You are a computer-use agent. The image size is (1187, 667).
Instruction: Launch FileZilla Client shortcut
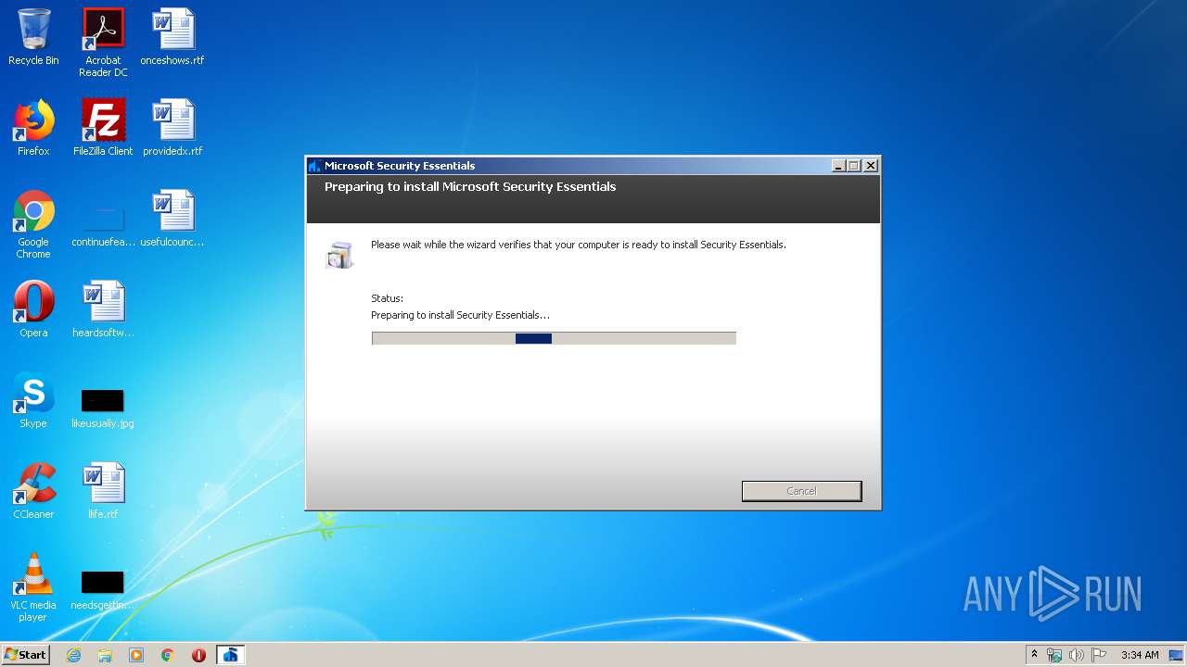(x=103, y=128)
